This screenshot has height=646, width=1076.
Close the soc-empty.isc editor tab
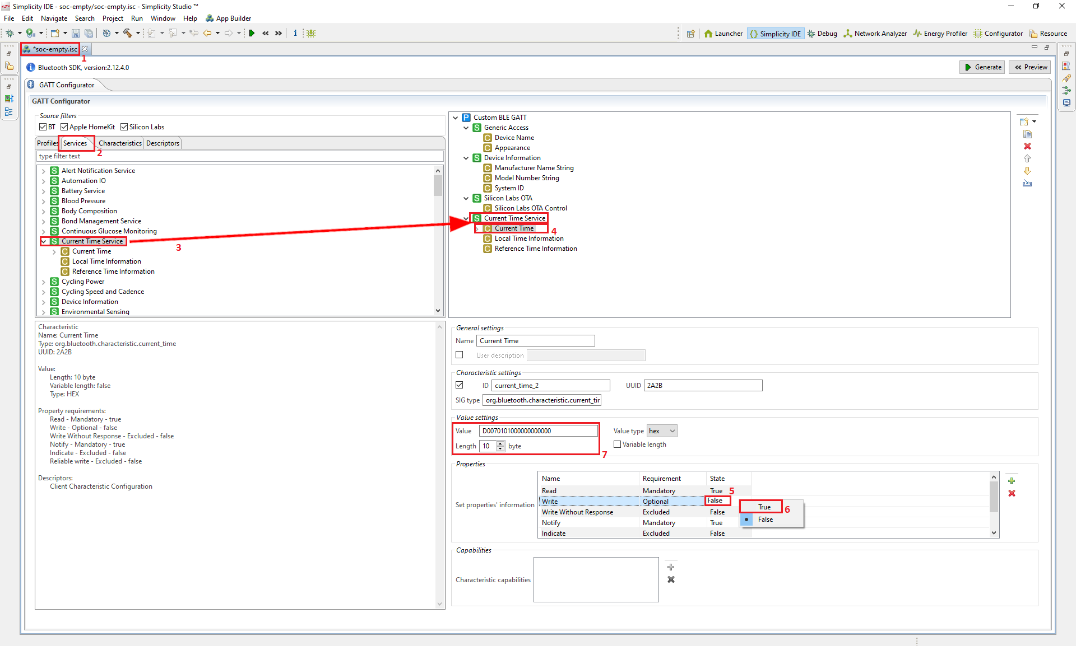85,49
